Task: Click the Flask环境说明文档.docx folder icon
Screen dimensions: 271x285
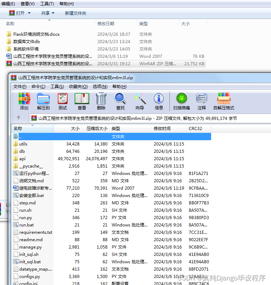Action: [x=9, y=34]
